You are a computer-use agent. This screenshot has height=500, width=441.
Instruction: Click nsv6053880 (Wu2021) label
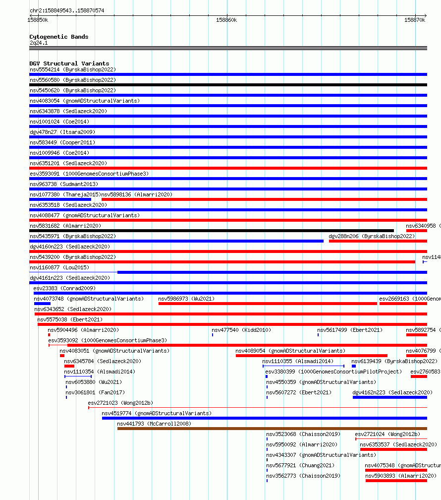[93, 382]
